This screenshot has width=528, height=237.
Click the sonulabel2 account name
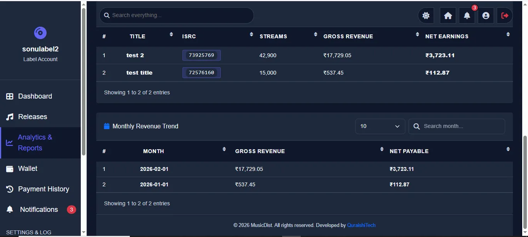41,49
